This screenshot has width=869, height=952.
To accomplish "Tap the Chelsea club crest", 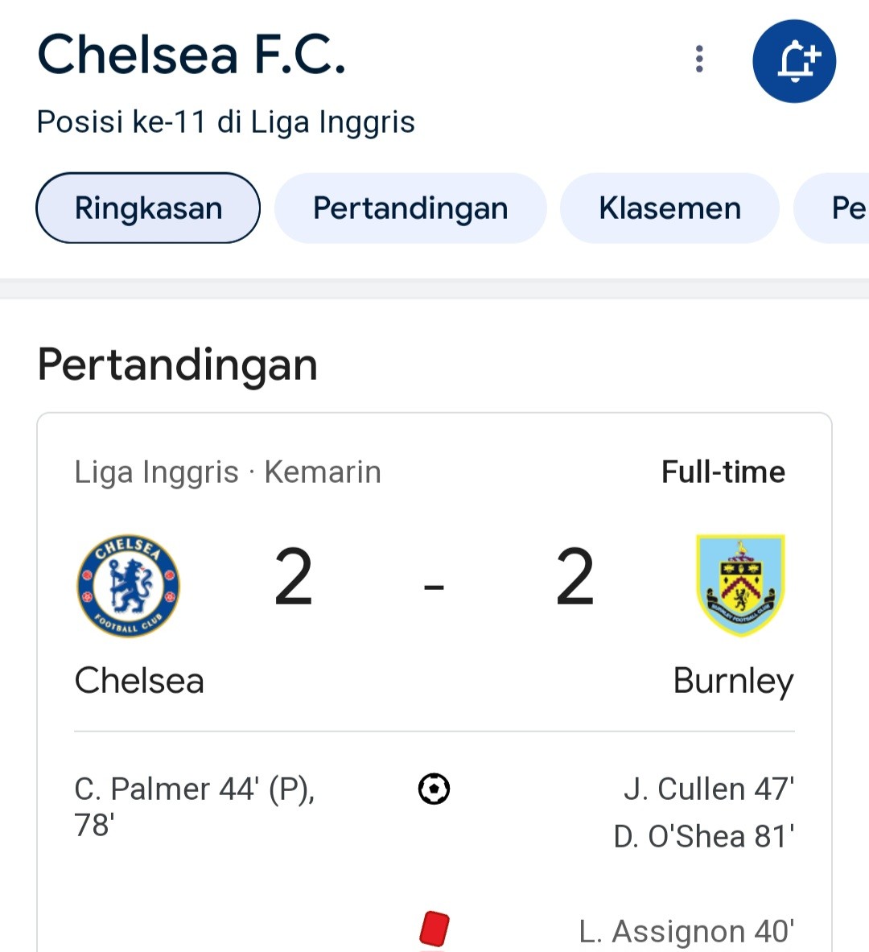I will [x=128, y=586].
